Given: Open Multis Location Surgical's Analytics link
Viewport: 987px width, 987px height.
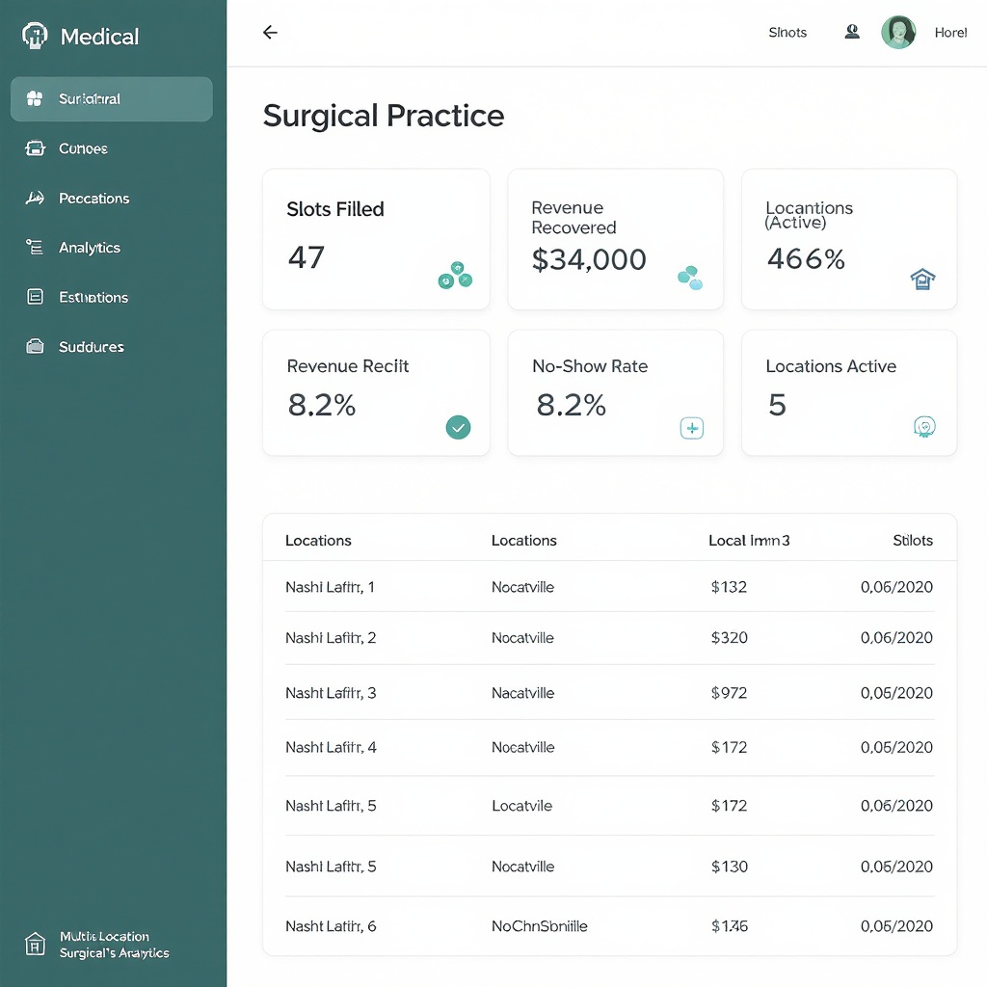Looking at the screenshot, I should [x=114, y=945].
